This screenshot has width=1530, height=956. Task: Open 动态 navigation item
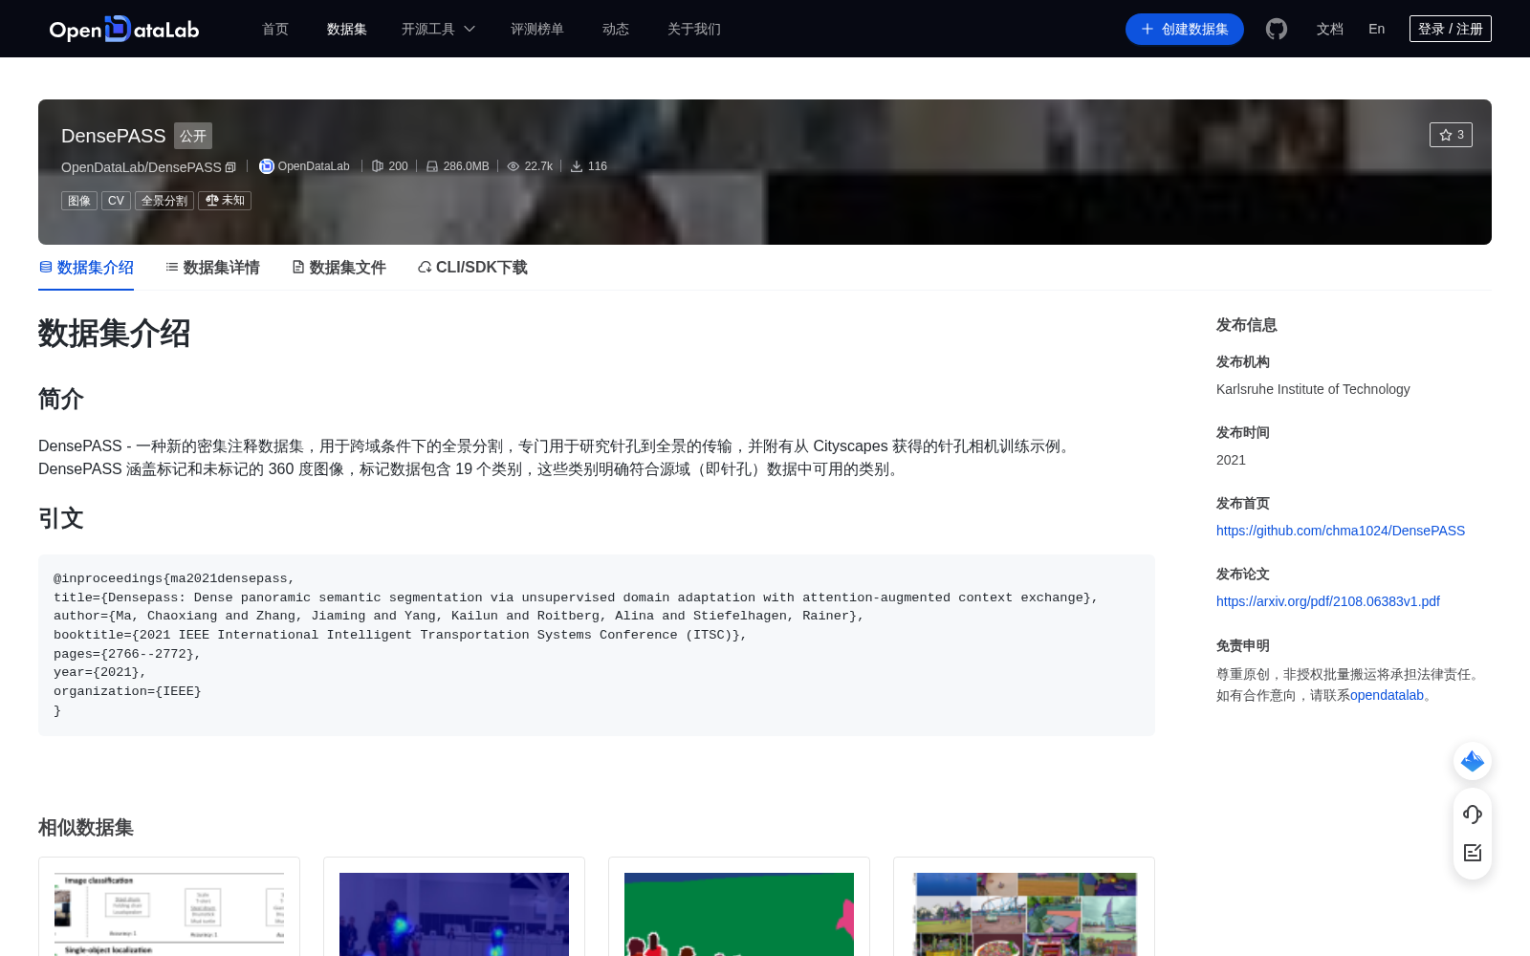[616, 29]
